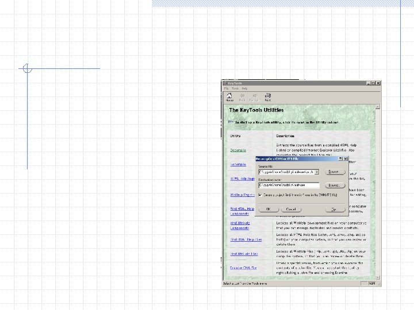The height and width of the screenshot is (310, 414).
Task: Click the 'Select a tool' status bar text
Action: [x=245, y=284]
